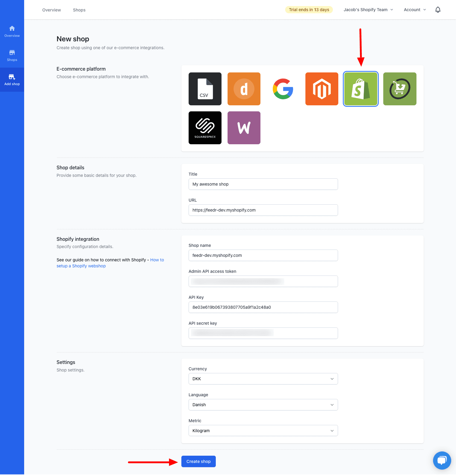Open the notifications bell

438,10
